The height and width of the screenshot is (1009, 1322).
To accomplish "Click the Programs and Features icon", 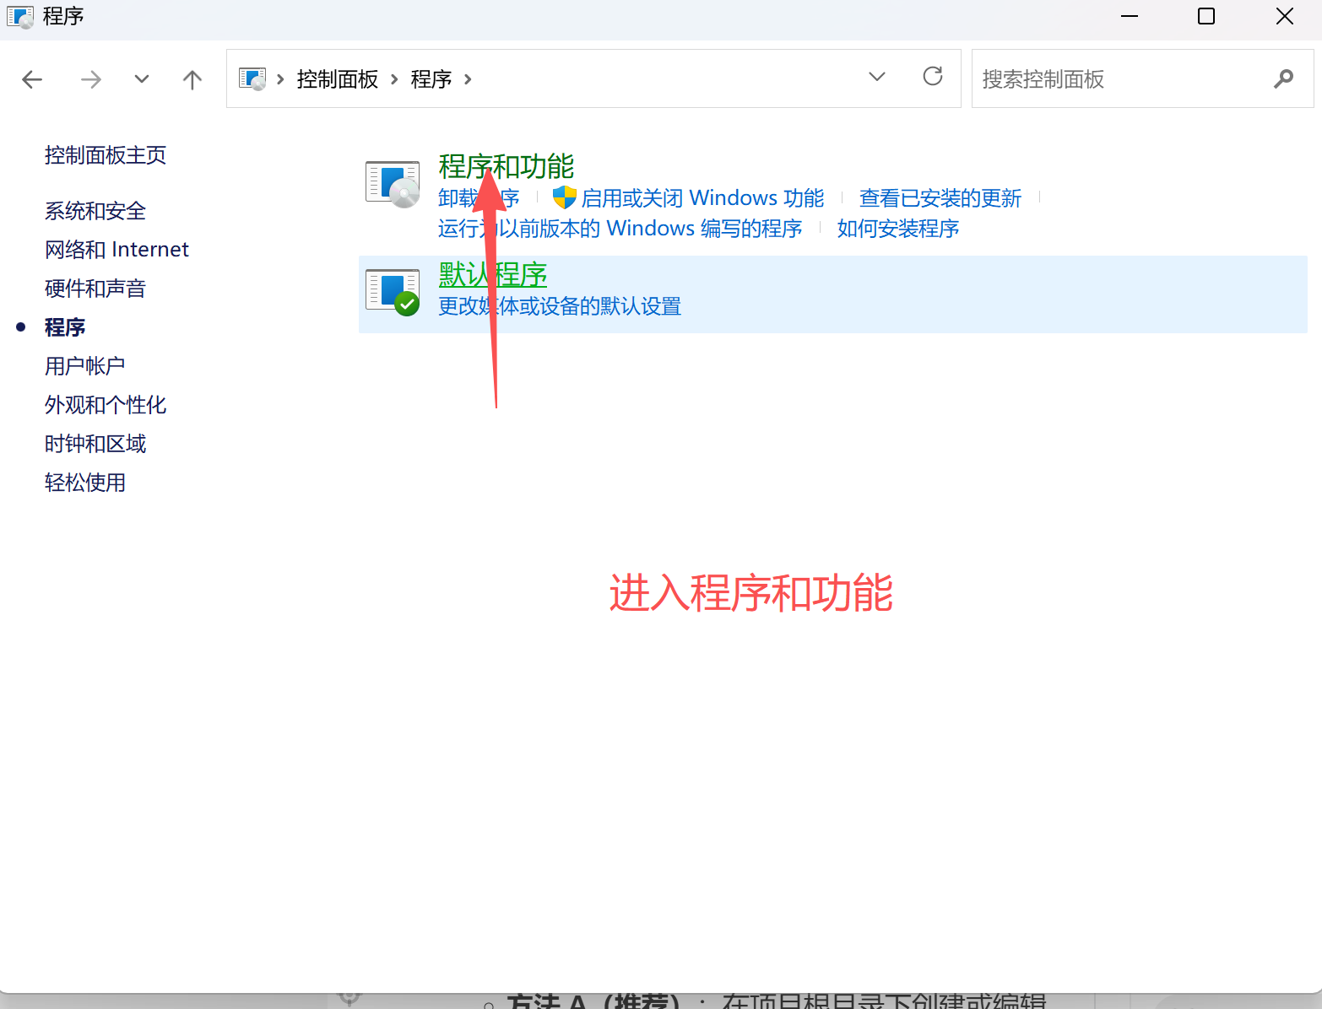I will point(392,182).
